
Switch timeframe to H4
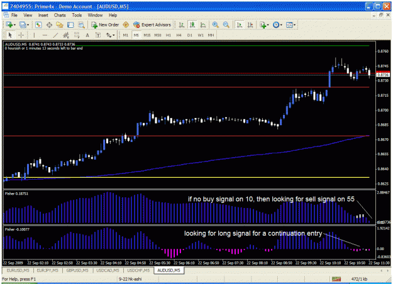pos(179,35)
